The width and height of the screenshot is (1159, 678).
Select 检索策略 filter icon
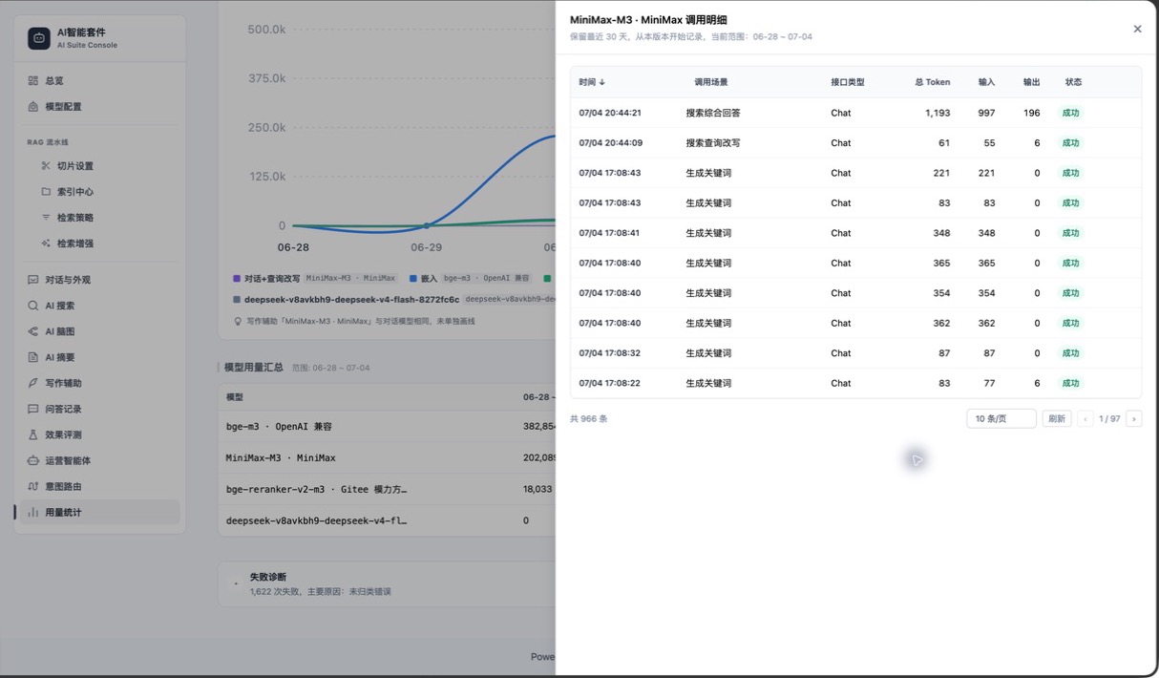tap(46, 218)
